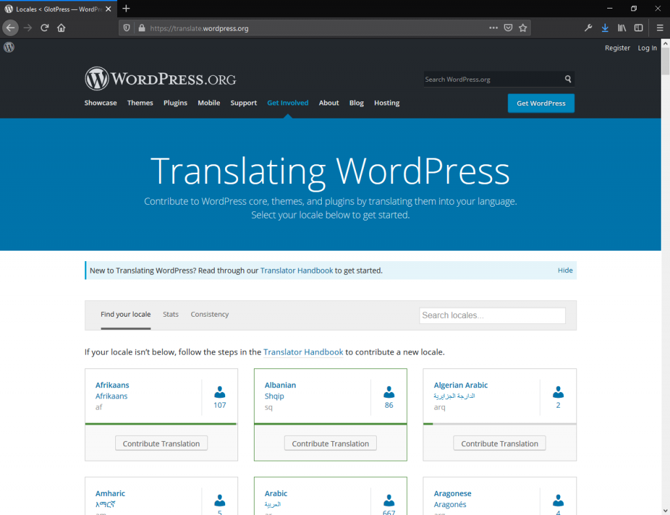The height and width of the screenshot is (515, 670).
Task: Click the Arabic contributors person icon
Action: tap(389, 500)
